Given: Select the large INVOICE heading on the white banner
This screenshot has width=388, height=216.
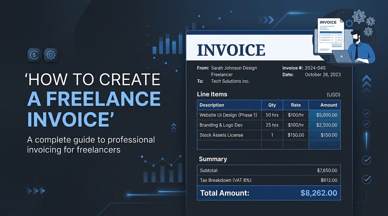Looking at the screenshot, I should (231, 50).
